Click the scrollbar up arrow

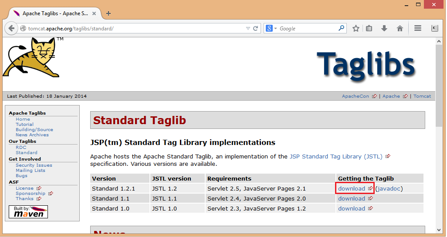tap(439, 41)
